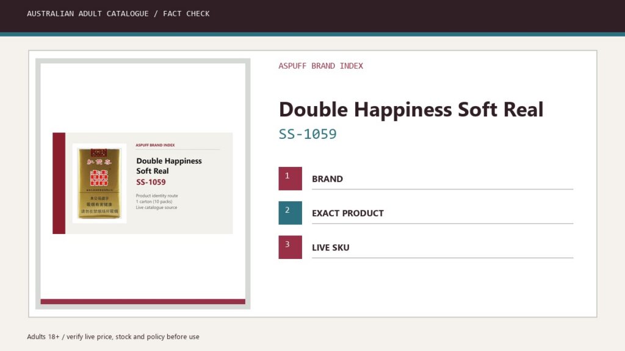Click the 'Product identity route' line
This screenshot has width=625, height=351.
coord(157,196)
